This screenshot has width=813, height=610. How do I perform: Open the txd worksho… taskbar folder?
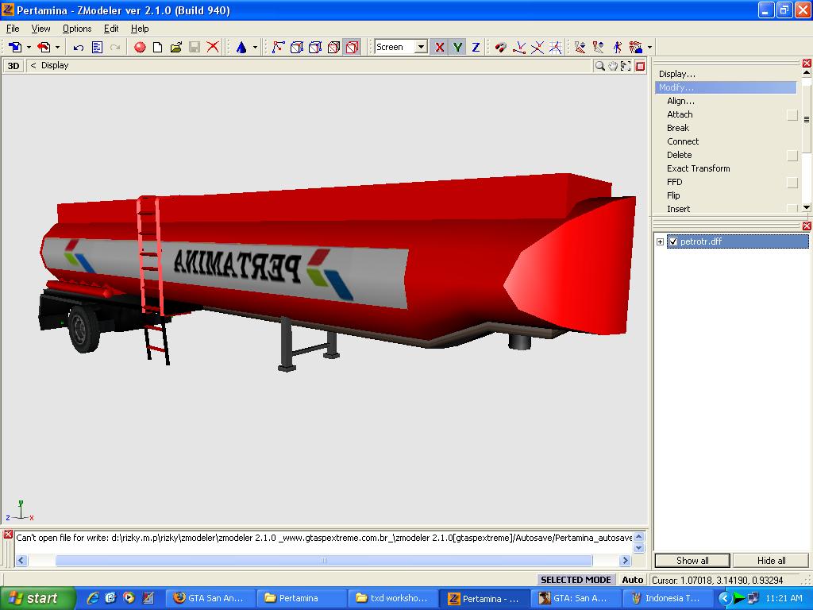tap(394, 598)
